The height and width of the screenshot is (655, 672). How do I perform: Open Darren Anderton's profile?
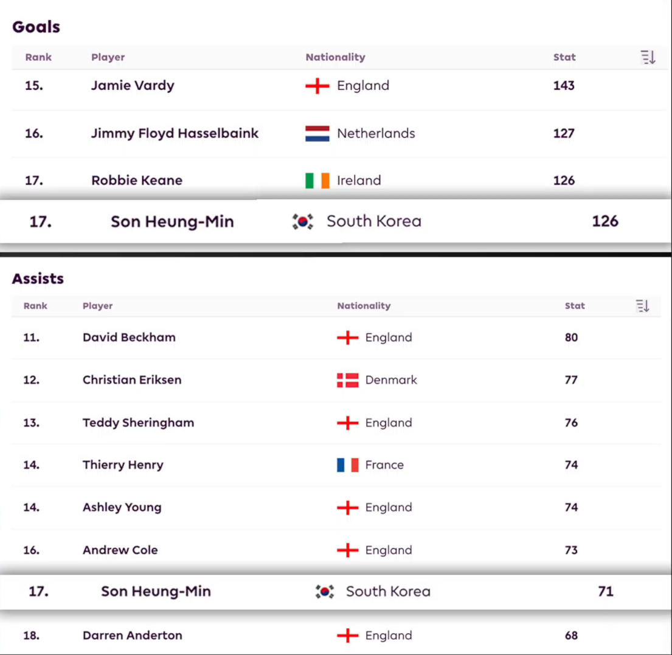coord(132,636)
